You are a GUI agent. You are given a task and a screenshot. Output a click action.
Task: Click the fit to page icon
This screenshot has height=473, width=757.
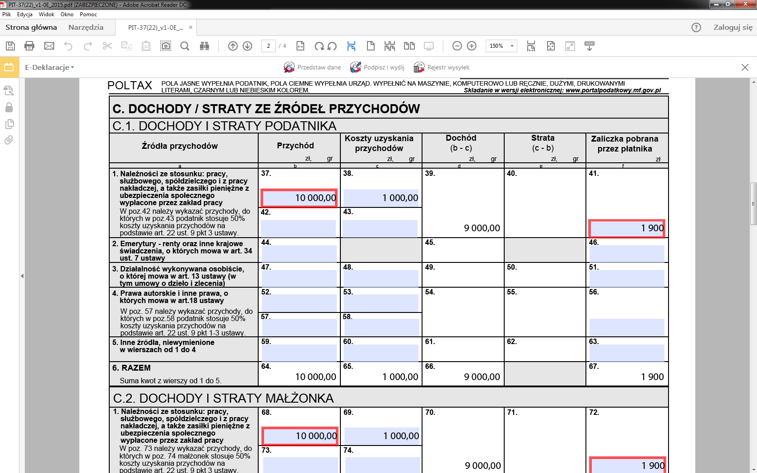tap(551, 46)
